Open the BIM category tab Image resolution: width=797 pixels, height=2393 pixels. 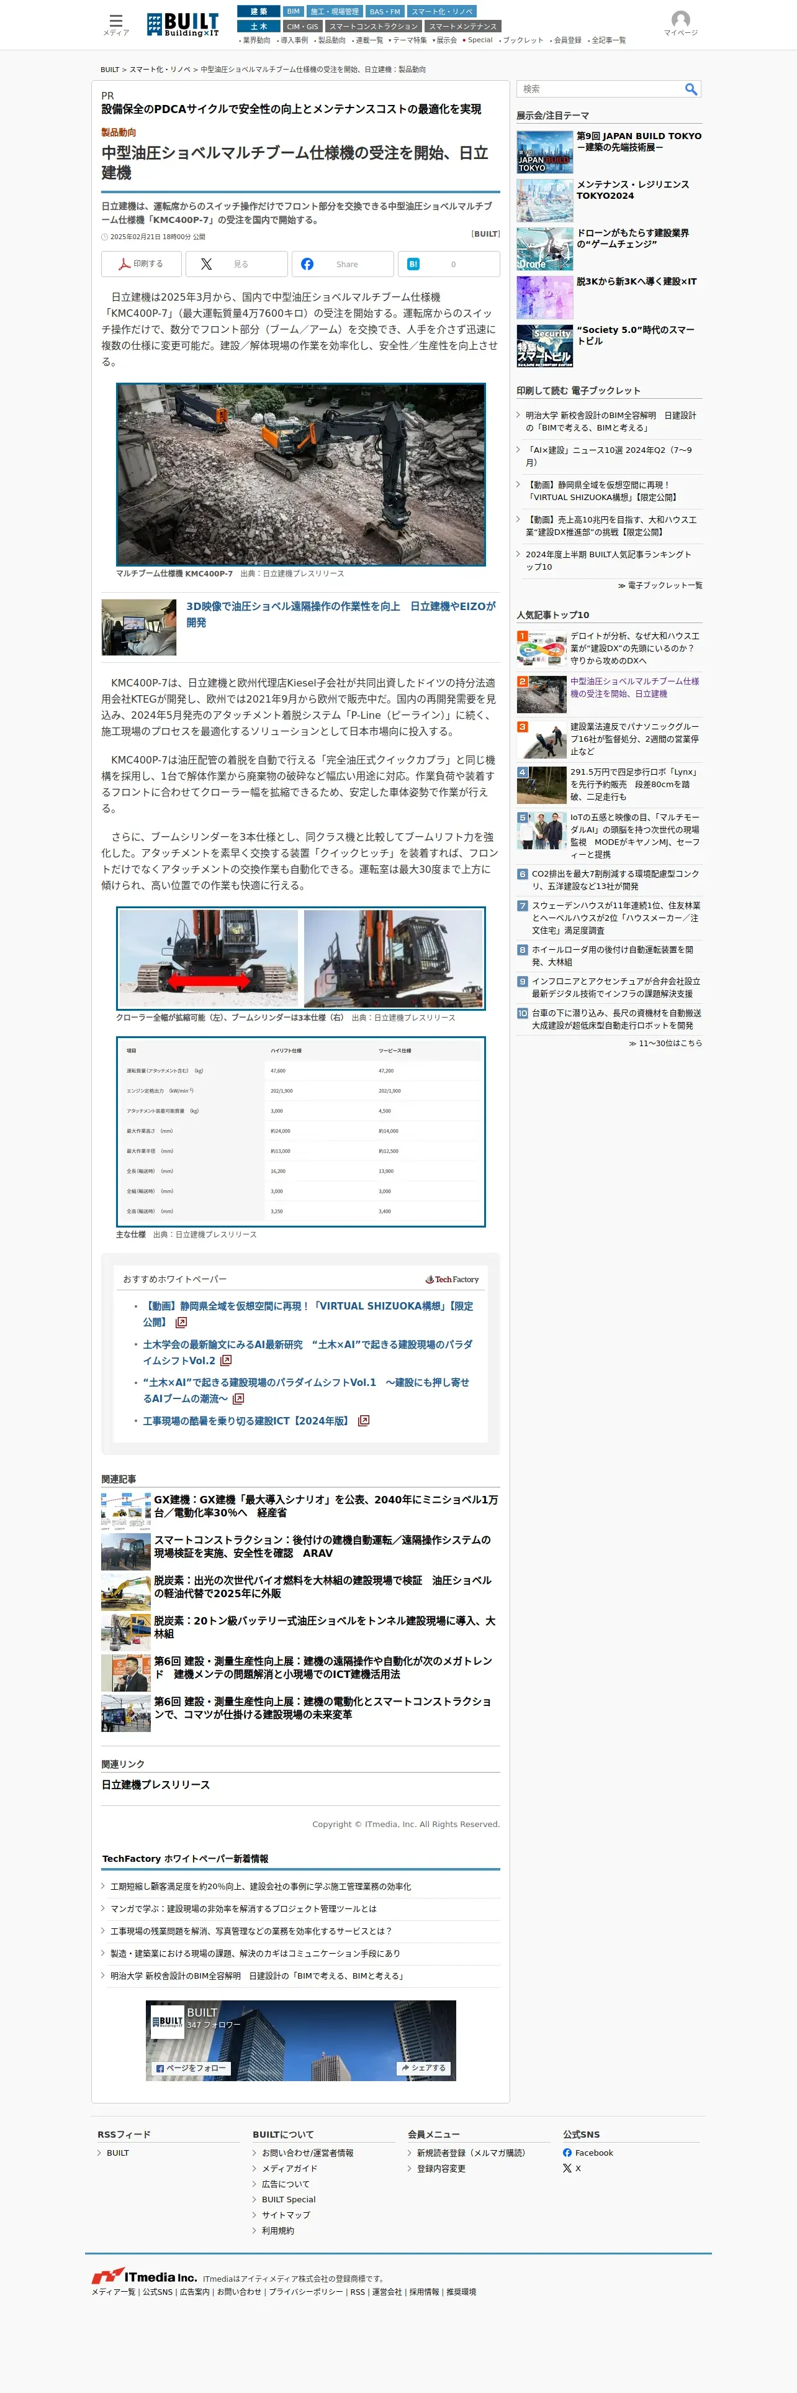(x=293, y=12)
